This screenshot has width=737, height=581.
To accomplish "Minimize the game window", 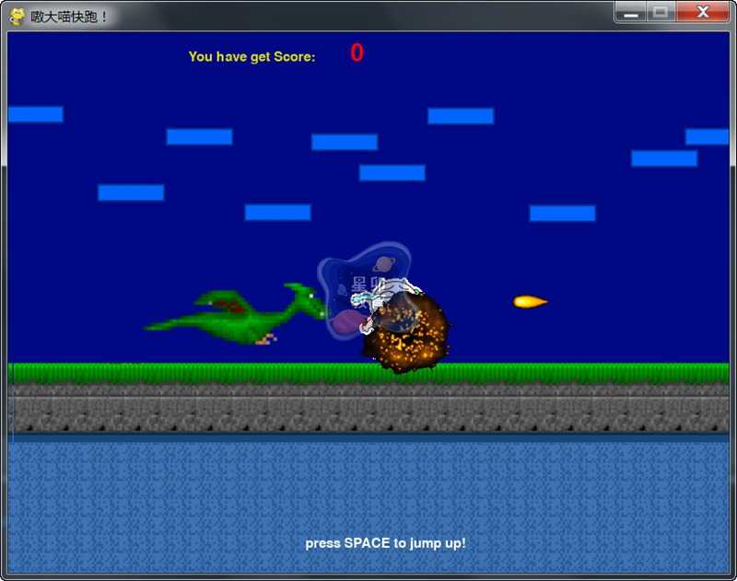I will pos(631,12).
